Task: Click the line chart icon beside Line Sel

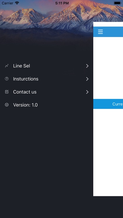Action: [7, 66]
